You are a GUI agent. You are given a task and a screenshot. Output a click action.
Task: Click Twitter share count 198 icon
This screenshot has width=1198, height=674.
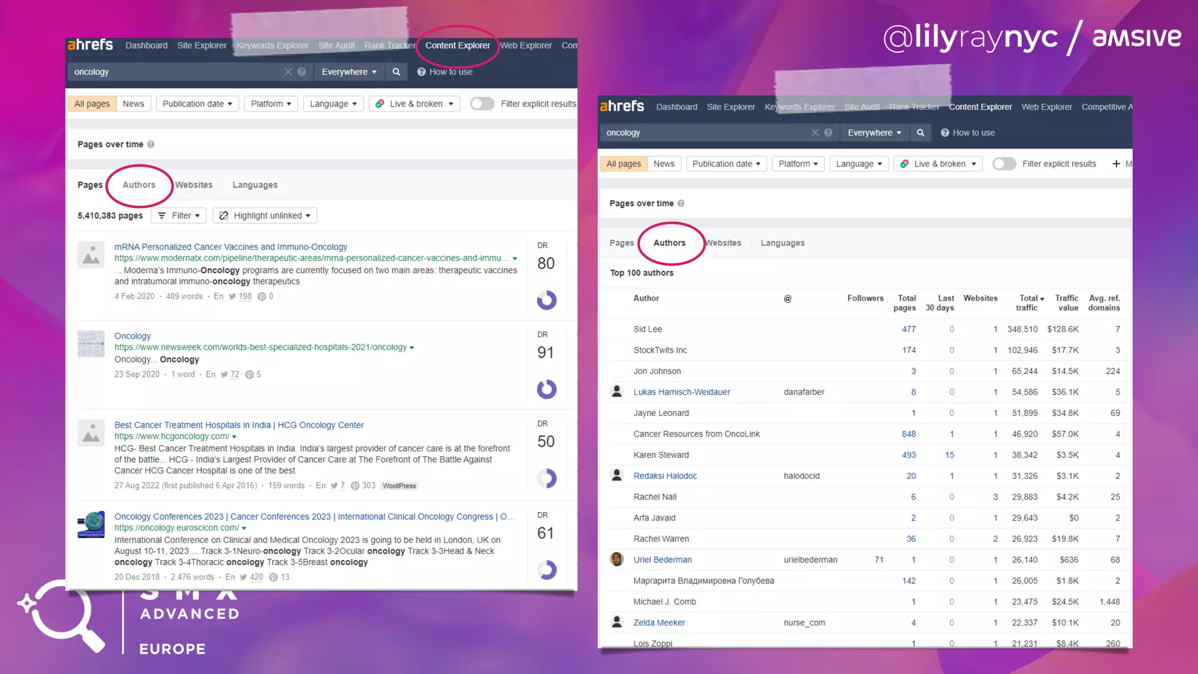click(x=232, y=297)
